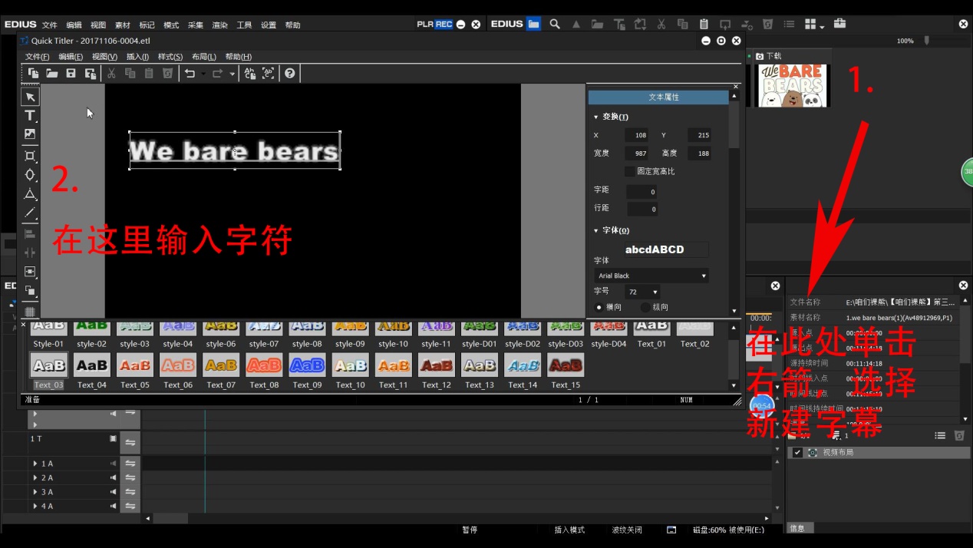Pick the Rectangle shape tool

tap(30, 156)
